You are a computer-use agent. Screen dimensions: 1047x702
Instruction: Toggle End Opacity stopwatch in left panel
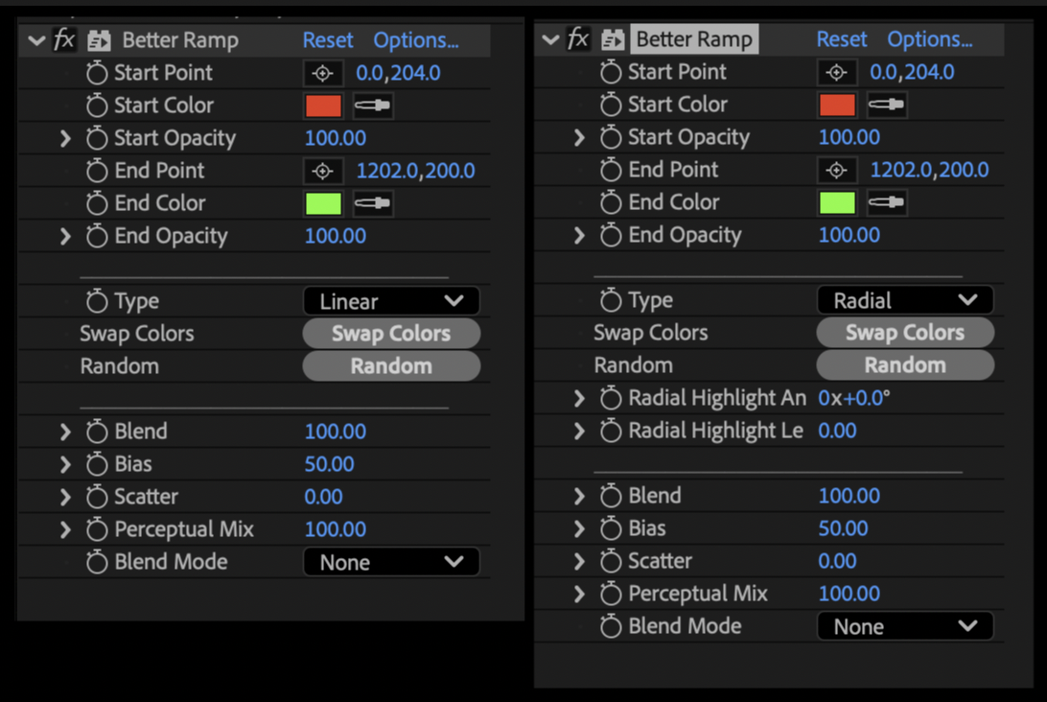97,236
